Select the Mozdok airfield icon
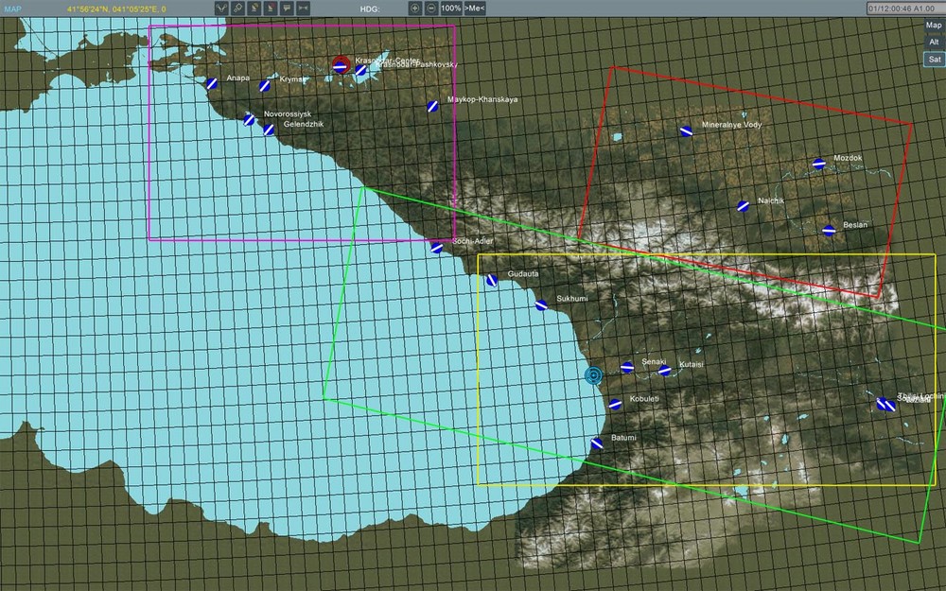Image resolution: width=946 pixels, height=591 pixels. coord(817,165)
